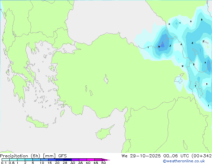Click the 0.1–0.5 mm legend color swatch
The height and width of the screenshot is (164, 212).
(6, 160)
